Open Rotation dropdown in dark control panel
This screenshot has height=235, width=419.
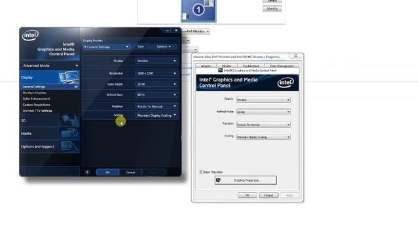click(156, 106)
